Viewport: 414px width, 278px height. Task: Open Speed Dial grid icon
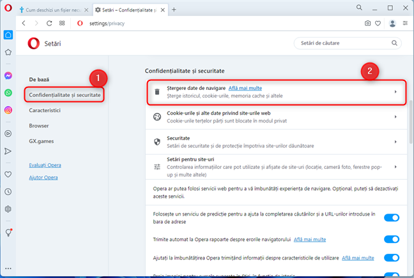(x=62, y=23)
